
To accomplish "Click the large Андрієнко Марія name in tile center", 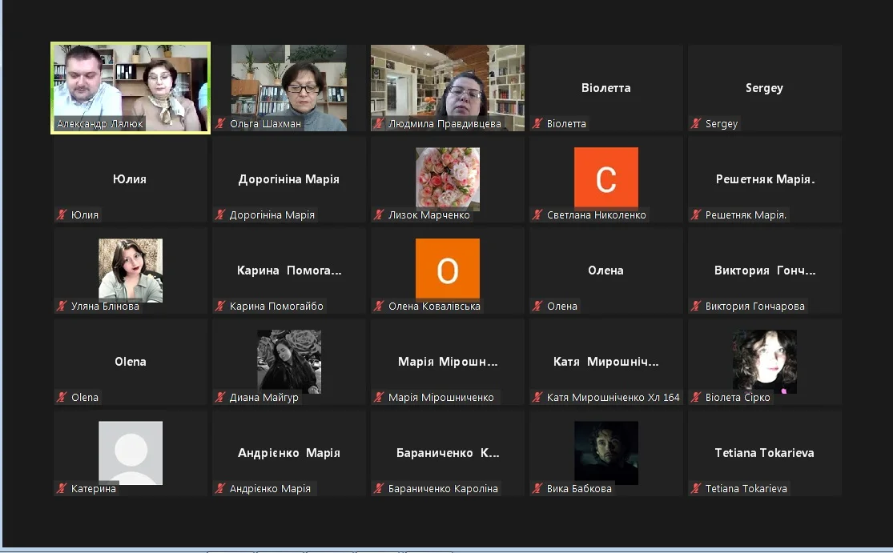I will point(289,453).
